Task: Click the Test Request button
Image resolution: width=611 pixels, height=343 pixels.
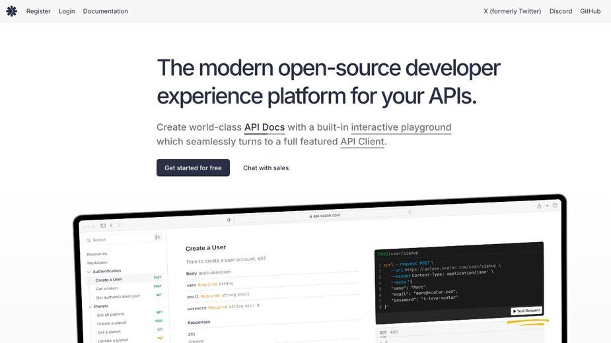Action: click(526, 311)
